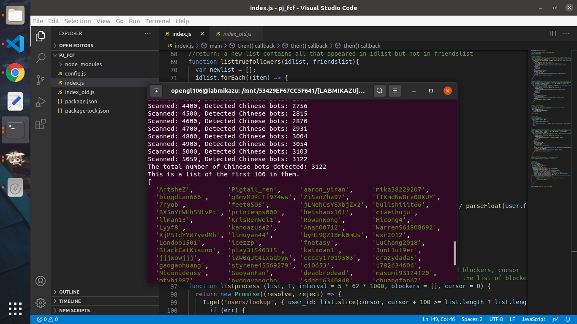
Task: Click the errors and warnings status indicator
Action: click(47, 319)
